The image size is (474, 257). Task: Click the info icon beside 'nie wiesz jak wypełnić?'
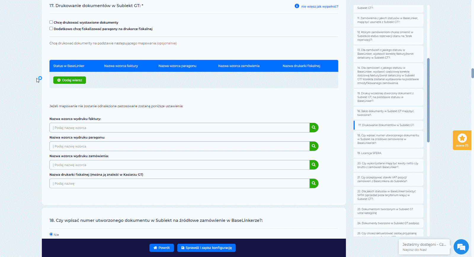point(297,6)
